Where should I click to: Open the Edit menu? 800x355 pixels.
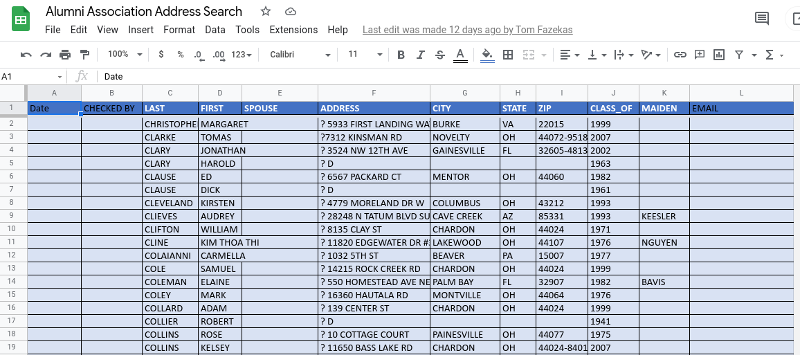point(79,30)
